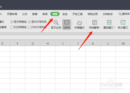Select the 视图 tab
The height and width of the screenshot is (93, 130).
coord(55,14)
